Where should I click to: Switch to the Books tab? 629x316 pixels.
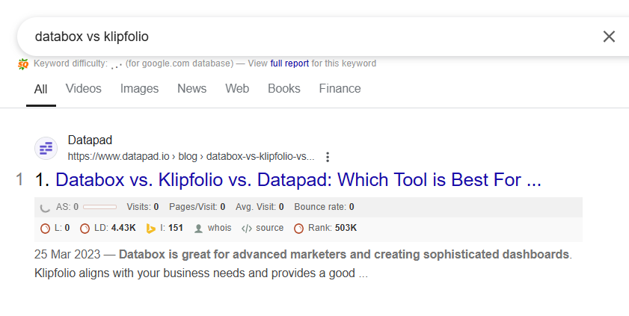(284, 88)
